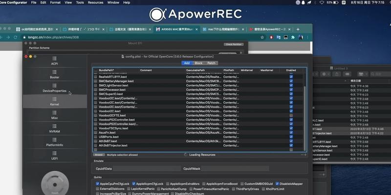Viewport: 391px width, 195px height.
Task: Open Chrome three-dot menu
Action: point(307,38)
